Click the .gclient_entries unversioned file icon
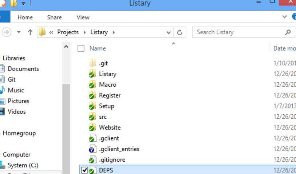Viewport: 296px width, 174px height. pyautogui.click(x=92, y=149)
